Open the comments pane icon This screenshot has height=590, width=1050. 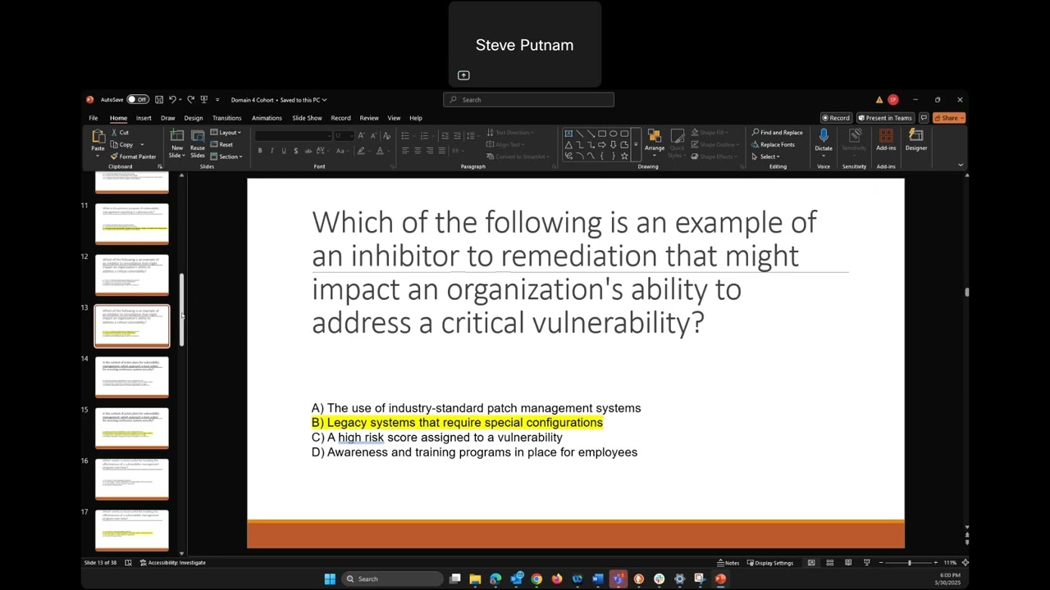point(924,118)
